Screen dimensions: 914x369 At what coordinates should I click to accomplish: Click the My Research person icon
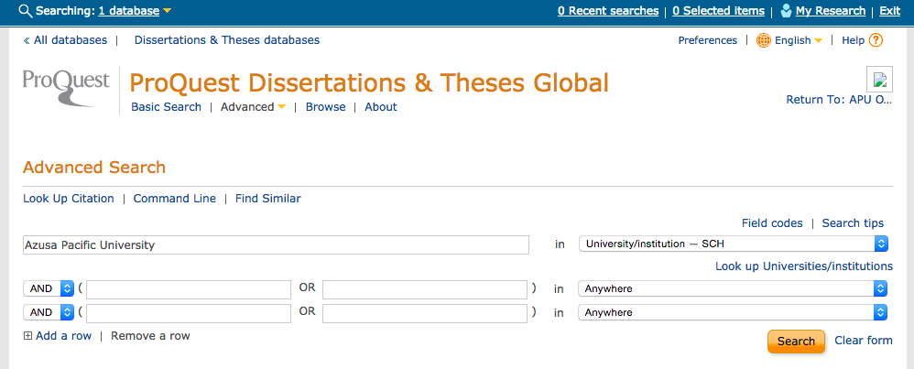(x=787, y=10)
